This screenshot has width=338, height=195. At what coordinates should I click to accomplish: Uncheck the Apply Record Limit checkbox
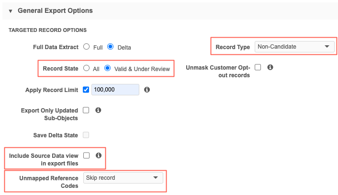tap(86, 89)
